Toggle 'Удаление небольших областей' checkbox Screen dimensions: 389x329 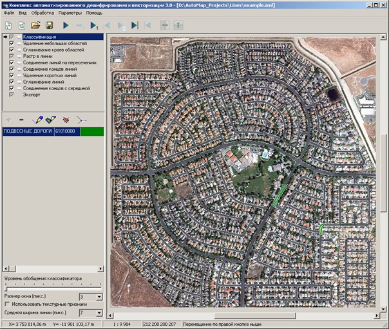click(x=12, y=44)
